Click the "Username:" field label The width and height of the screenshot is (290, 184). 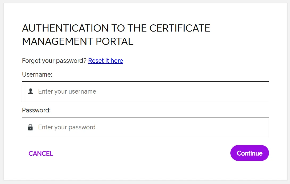tap(37, 75)
